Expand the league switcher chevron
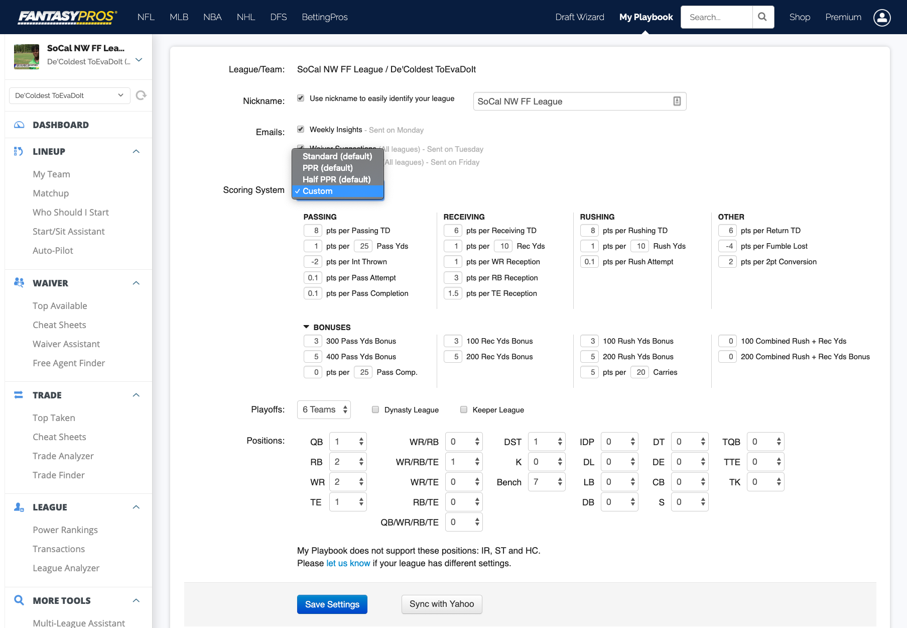 click(x=139, y=60)
